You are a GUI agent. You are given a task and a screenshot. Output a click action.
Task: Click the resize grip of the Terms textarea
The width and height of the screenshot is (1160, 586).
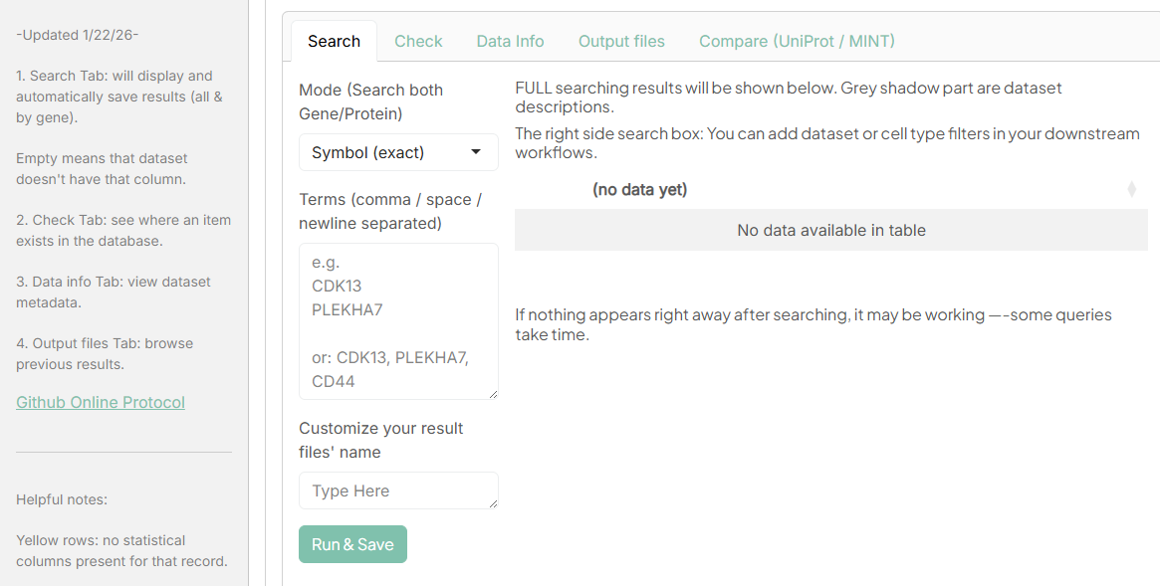(x=493, y=394)
